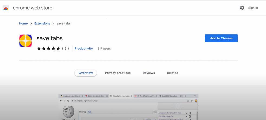Viewport: 266px width, 120px height.
Task: Click the 'chrome web store' header title
Action: (33, 8)
